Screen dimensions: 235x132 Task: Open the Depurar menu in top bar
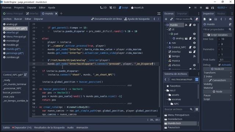[x=32, y=7]
